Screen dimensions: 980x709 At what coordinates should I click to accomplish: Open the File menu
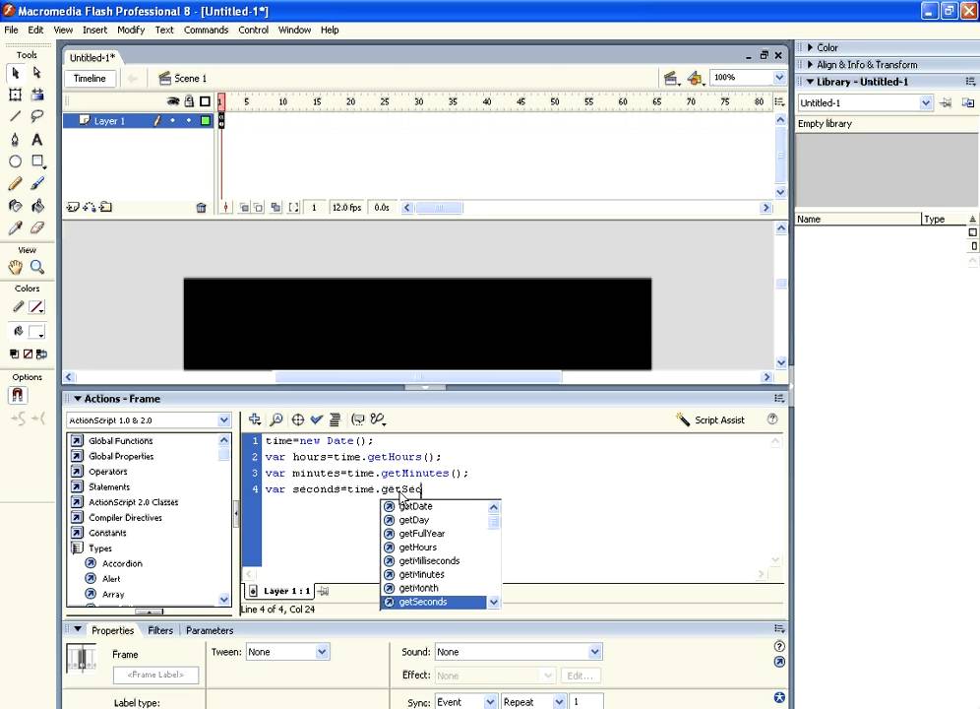click(11, 30)
